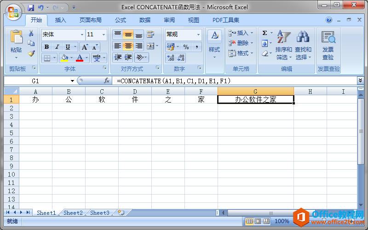Cut selection with scissors icon
This screenshot has height=230, width=368.
pos(31,33)
